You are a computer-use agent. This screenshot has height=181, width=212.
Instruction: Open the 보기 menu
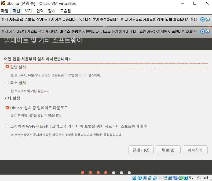pos(28,11)
